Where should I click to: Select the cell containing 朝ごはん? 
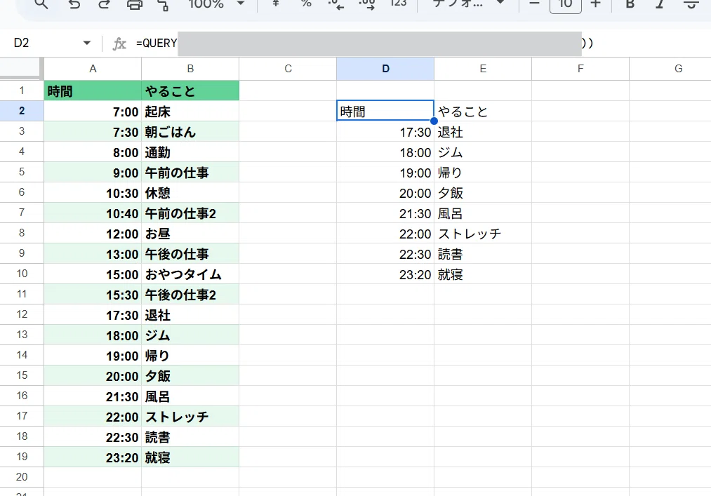pos(190,131)
